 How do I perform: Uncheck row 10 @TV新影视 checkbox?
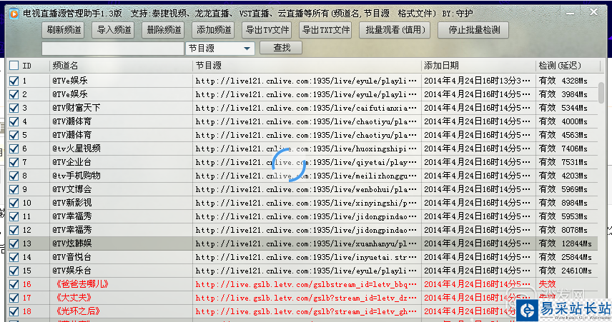(14, 203)
